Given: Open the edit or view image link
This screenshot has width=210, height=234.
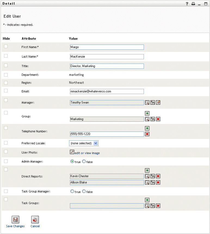Looking at the screenshot, I should 87,153.
